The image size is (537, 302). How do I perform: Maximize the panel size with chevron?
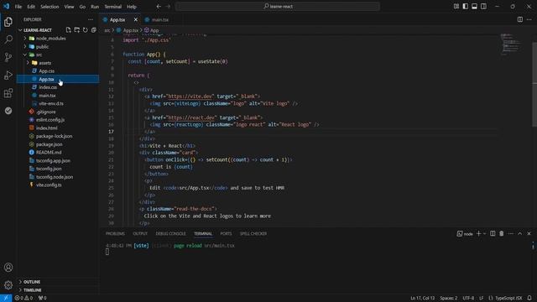click(520, 233)
